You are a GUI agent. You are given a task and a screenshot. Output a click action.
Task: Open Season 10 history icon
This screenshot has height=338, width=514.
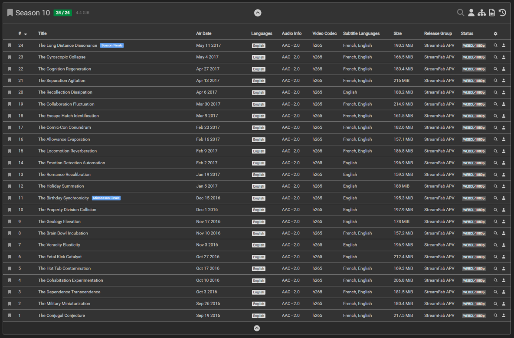point(502,13)
